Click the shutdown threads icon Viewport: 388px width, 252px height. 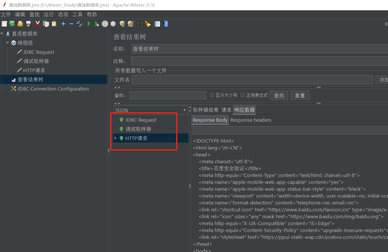tap(113, 24)
